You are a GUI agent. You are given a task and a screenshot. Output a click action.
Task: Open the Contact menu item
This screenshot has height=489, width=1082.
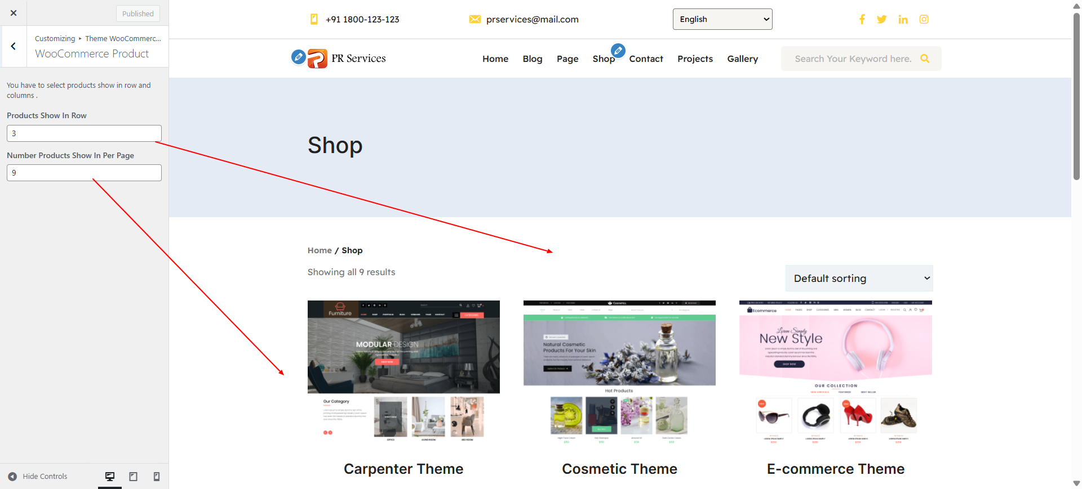pos(646,59)
